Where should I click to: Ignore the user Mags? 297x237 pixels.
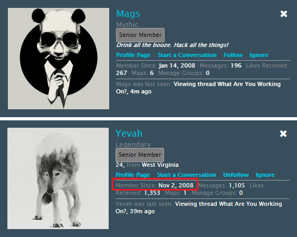(258, 55)
